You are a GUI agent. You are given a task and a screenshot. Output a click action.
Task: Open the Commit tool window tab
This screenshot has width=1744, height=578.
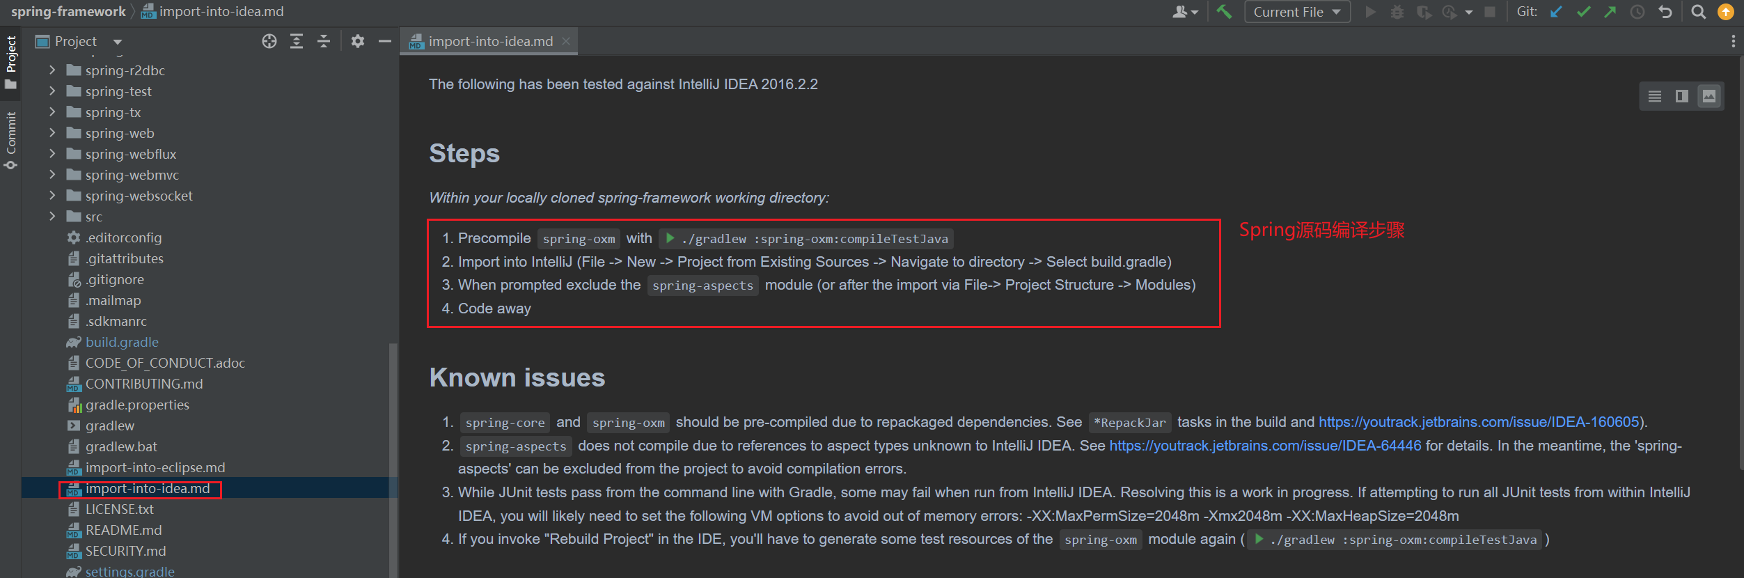tap(10, 140)
